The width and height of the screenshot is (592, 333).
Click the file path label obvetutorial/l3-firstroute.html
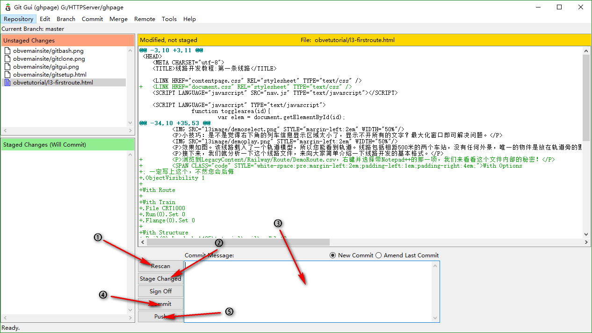coord(354,40)
